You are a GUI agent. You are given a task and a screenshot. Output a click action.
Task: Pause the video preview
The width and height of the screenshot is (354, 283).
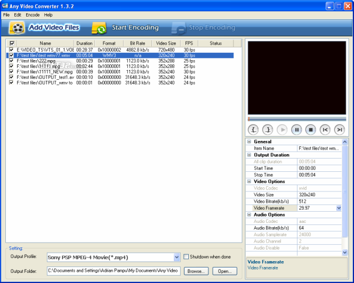296,130
